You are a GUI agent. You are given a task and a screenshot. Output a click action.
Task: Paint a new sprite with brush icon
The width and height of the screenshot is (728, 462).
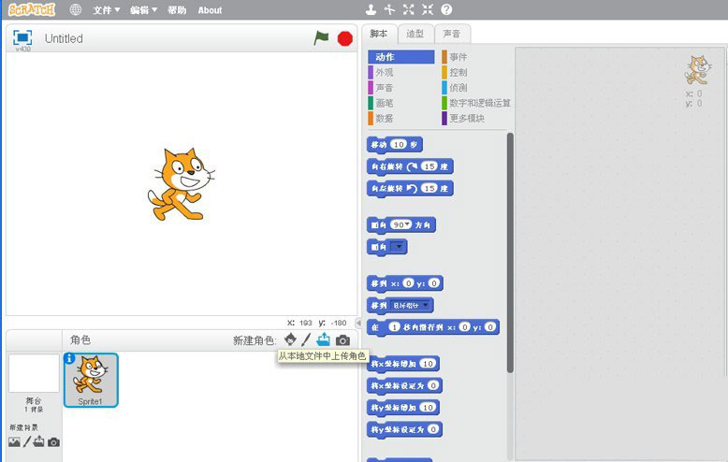coord(306,340)
